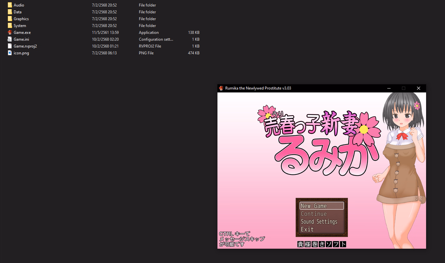Click the game window title text
Viewport: 445px width, 263px height.
(x=258, y=88)
